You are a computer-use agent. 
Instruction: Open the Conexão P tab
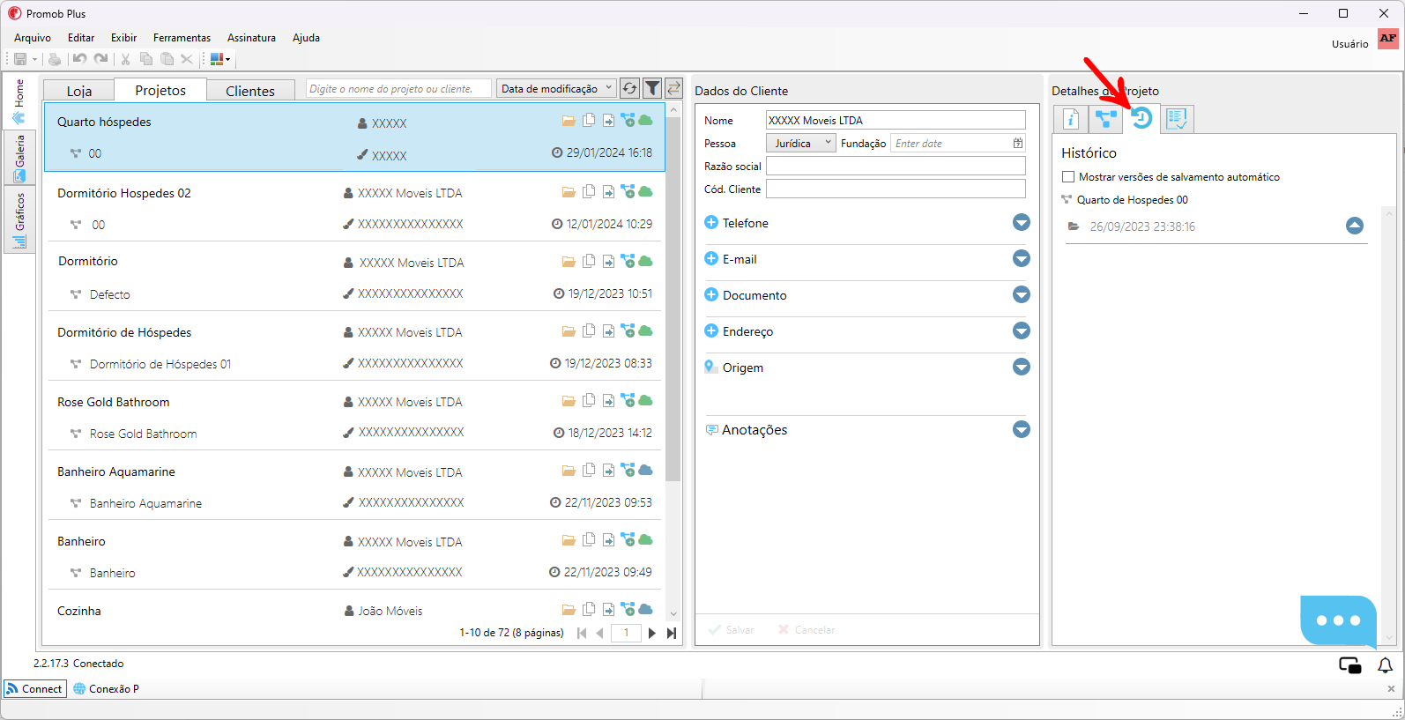pyautogui.click(x=107, y=688)
